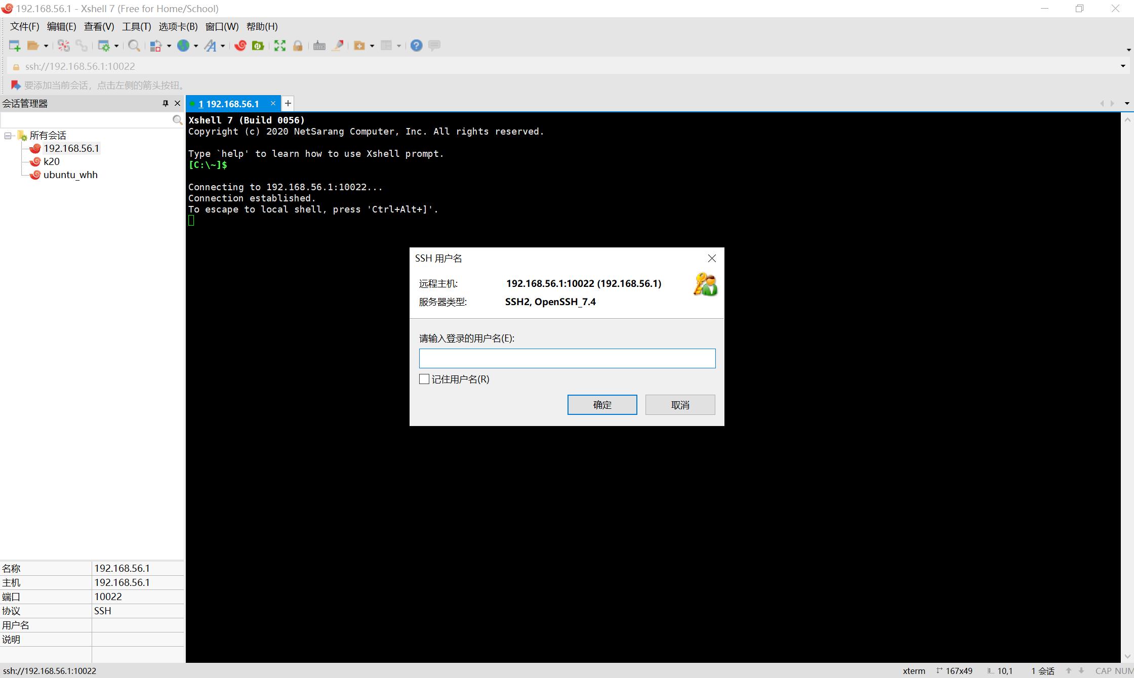This screenshot has height=678, width=1134.
Task: Launch the green Xftp toolbar icon
Action: pos(258,46)
